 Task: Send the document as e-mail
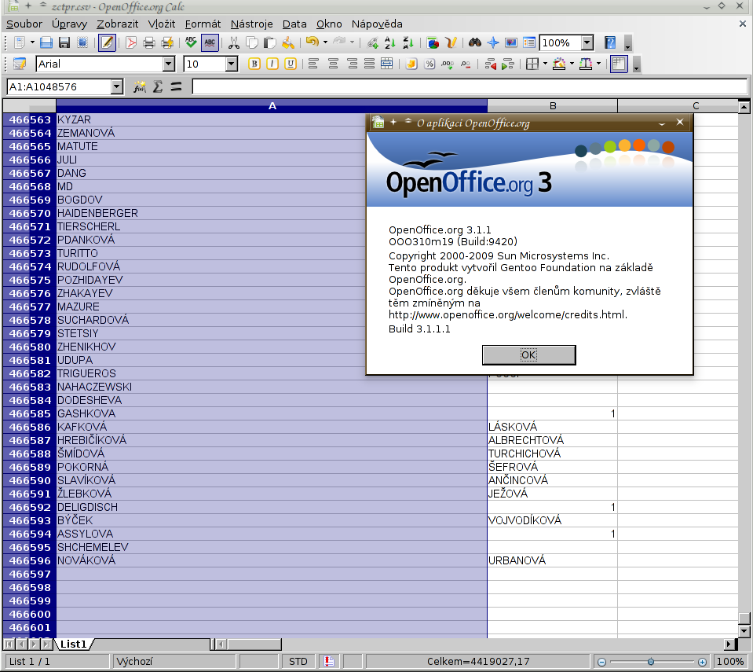(82, 42)
